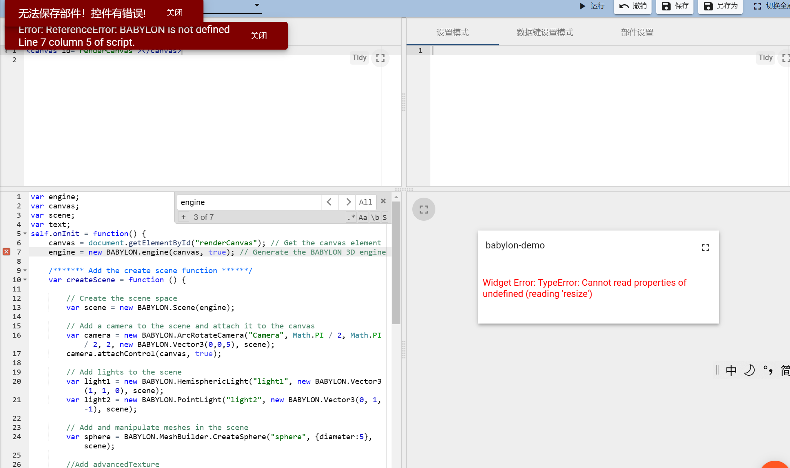The height and width of the screenshot is (468, 790).
Task: Click the error marker beside line 7
Action: [6, 252]
